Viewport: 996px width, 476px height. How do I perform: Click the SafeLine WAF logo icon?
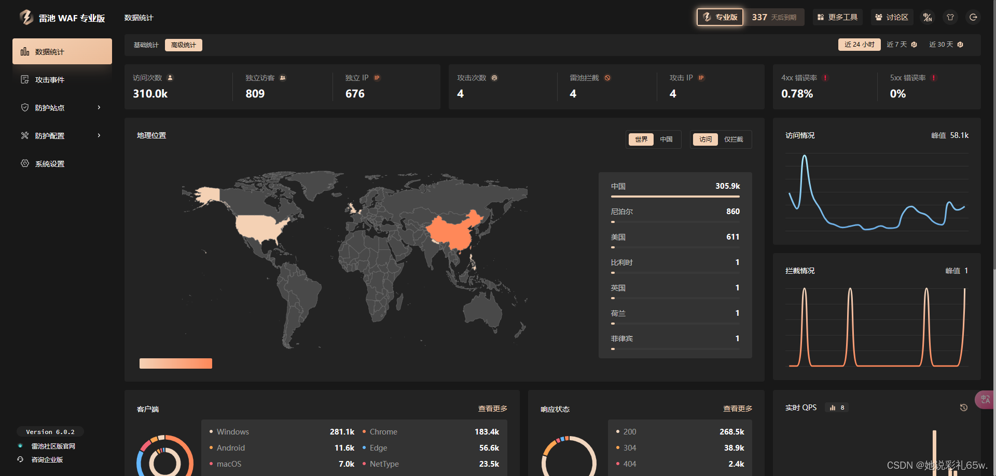pyautogui.click(x=26, y=17)
